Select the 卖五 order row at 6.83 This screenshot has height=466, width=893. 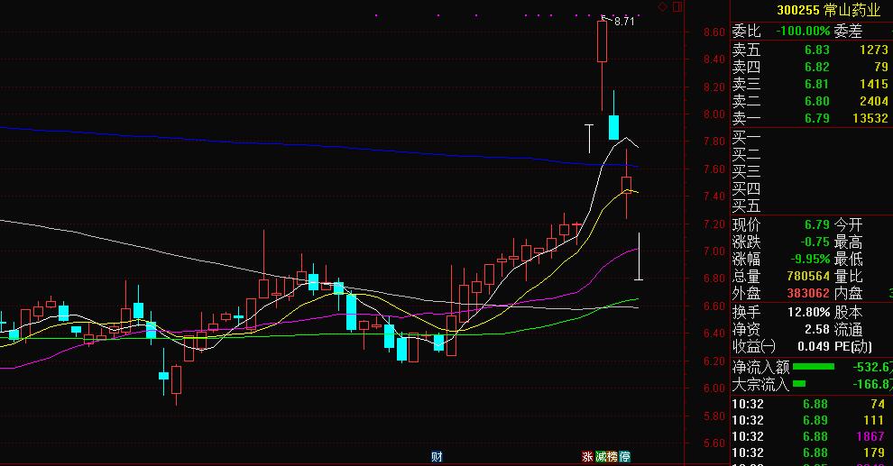pyautogui.click(x=811, y=50)
